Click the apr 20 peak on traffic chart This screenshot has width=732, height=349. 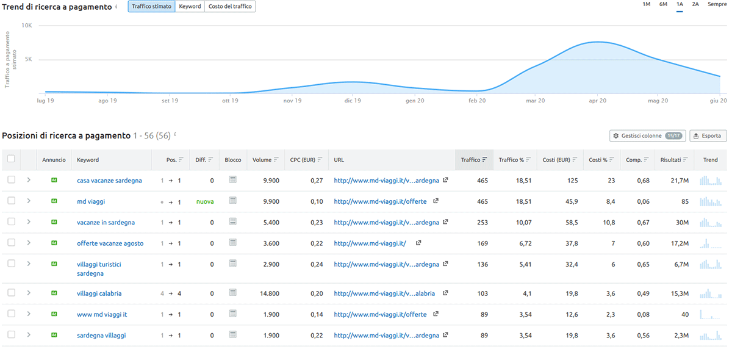597,42
